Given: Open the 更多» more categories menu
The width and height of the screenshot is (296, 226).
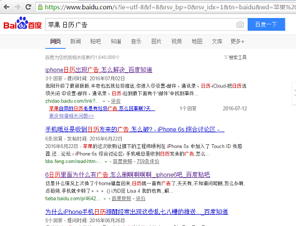Looking at the screenshot, I should pyautogui.click(x=237, y=41).
